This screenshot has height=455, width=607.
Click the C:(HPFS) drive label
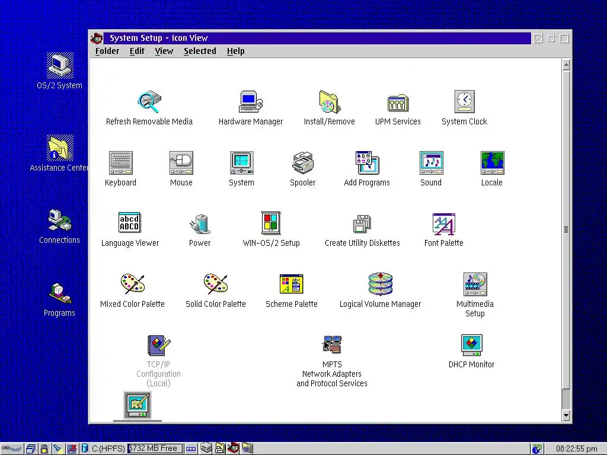[x=108, y=448]
